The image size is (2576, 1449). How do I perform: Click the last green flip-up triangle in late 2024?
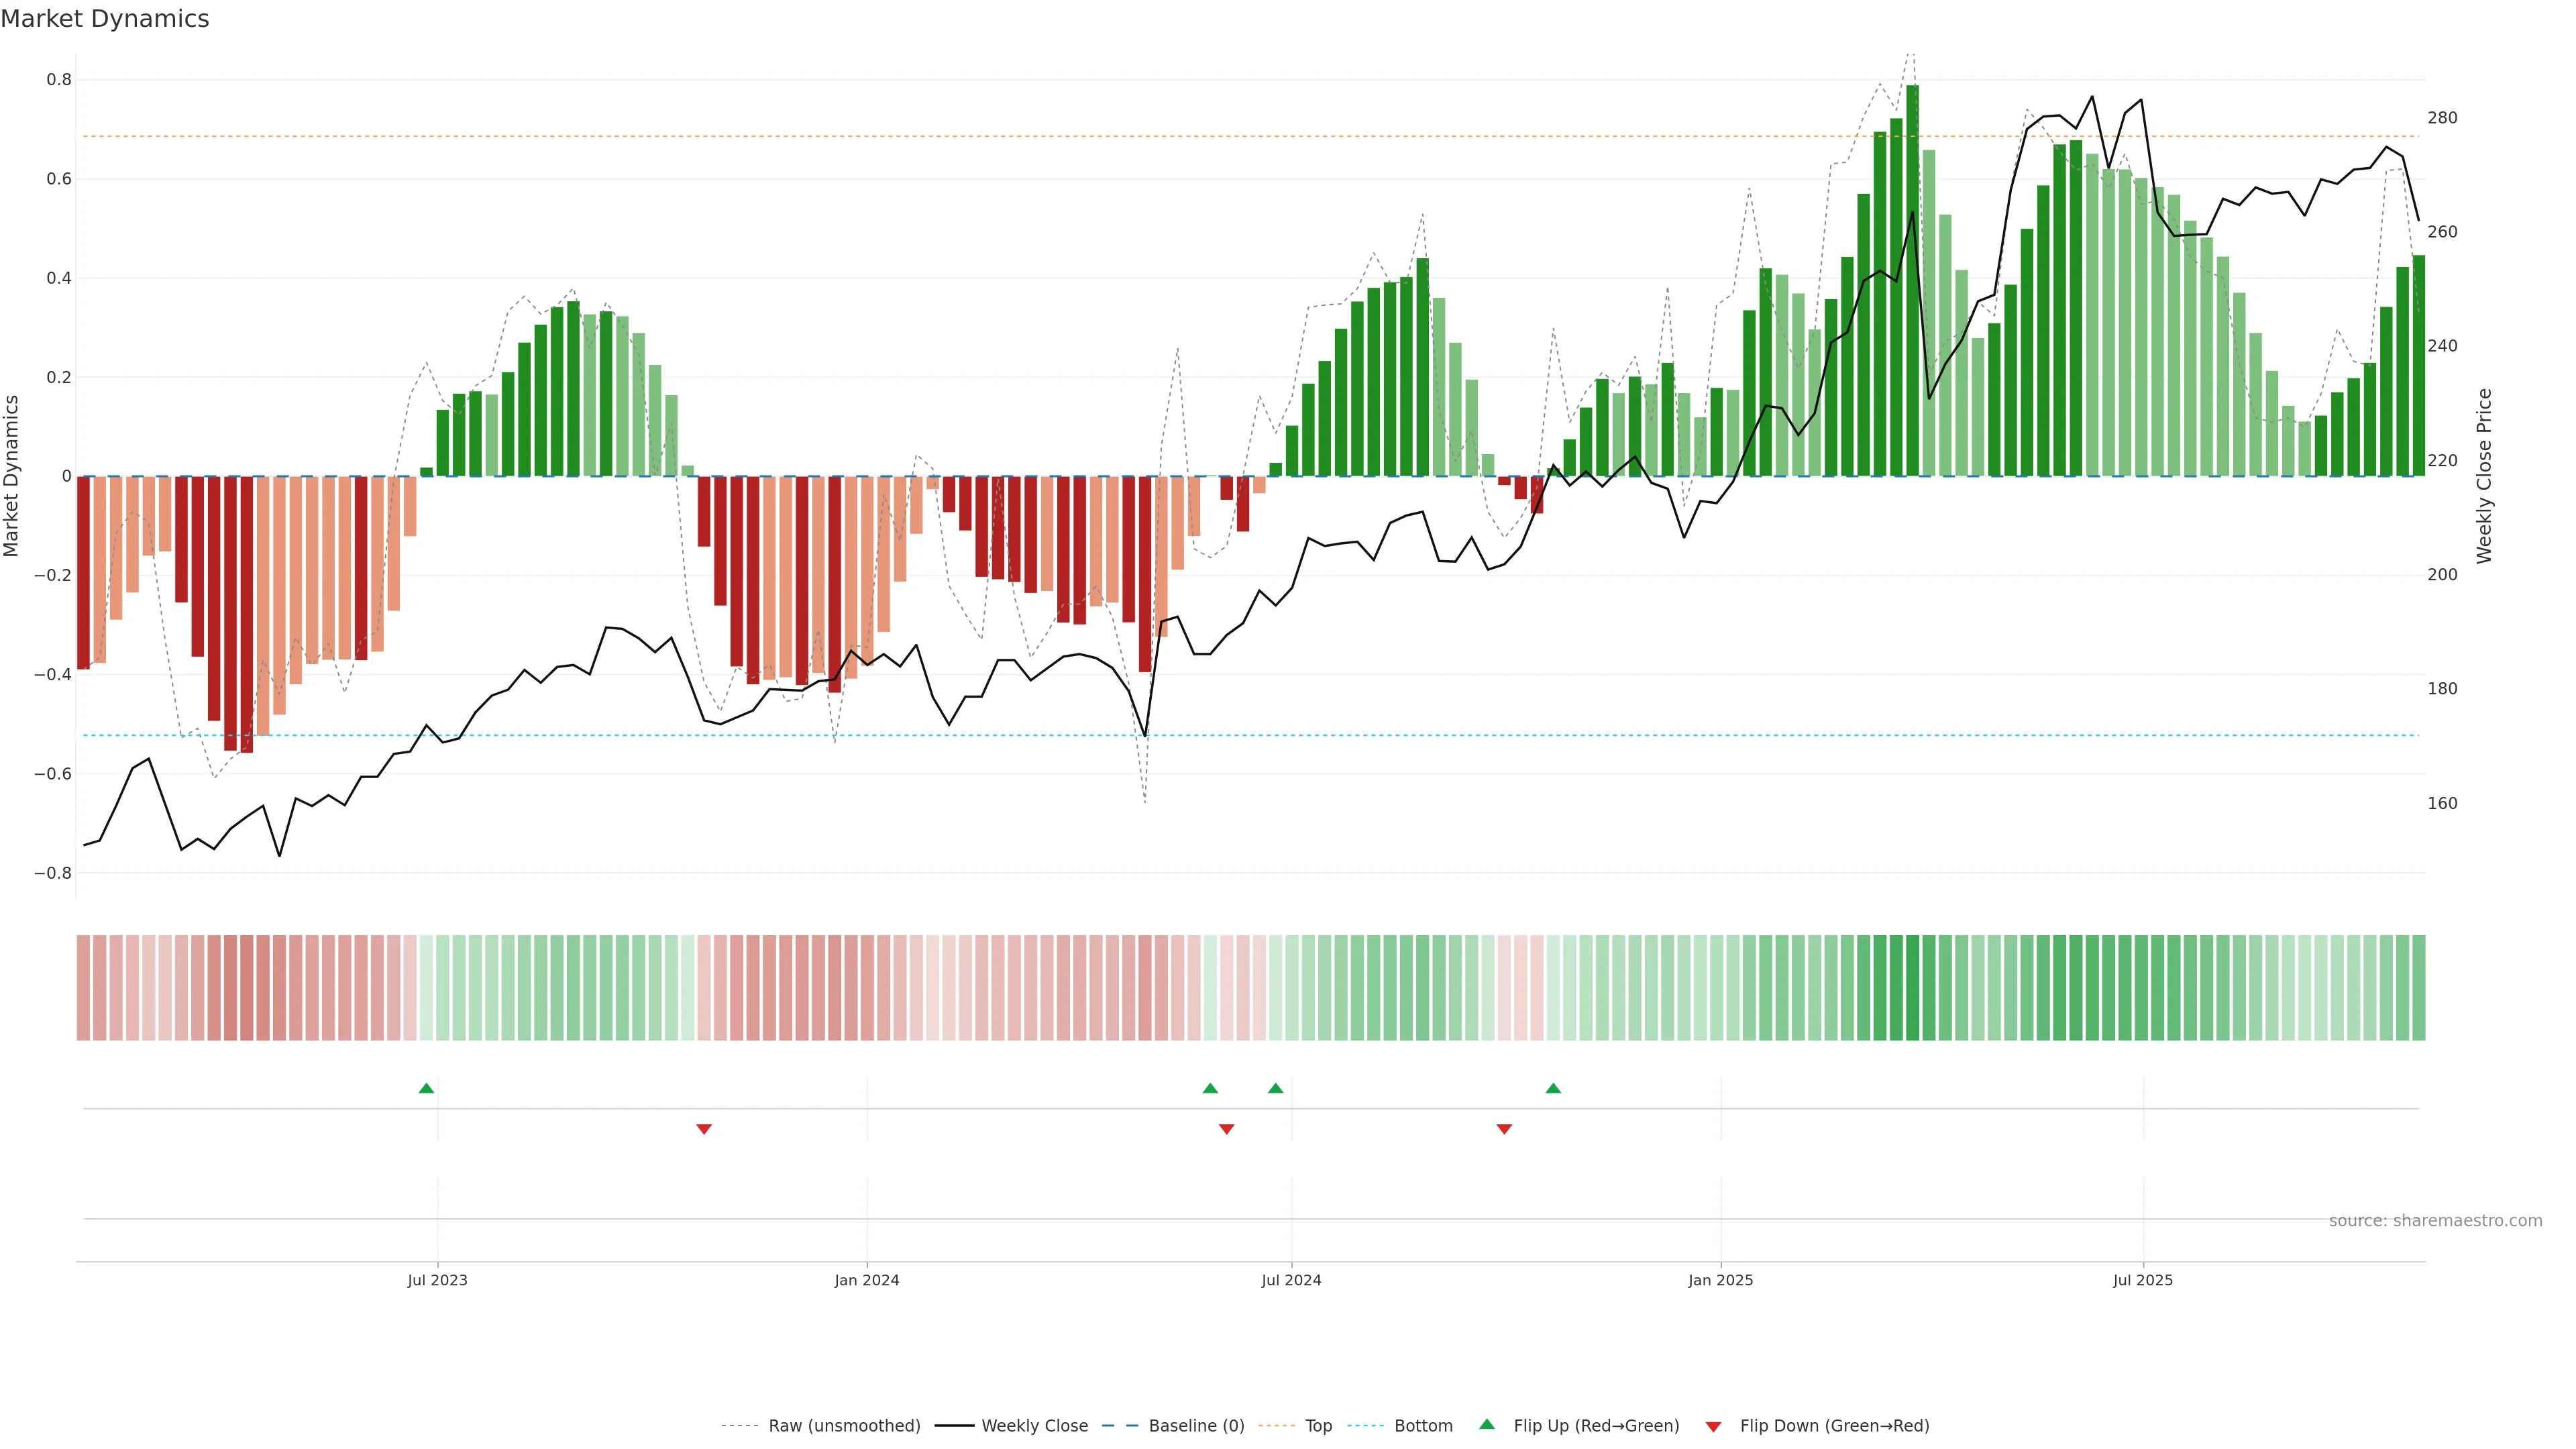click(1553, 1088)
